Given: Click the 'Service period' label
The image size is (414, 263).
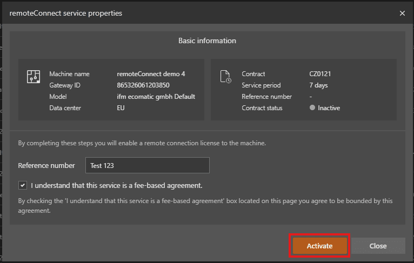Looking at the screenshot, I should pyautogui.click(x=261, y=85).
